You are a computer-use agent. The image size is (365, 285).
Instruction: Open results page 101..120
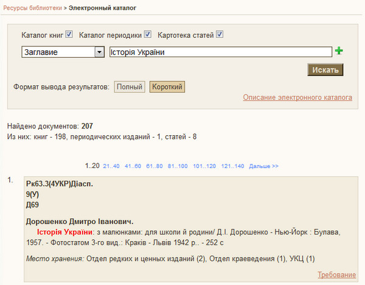click(x=204, y=166)
